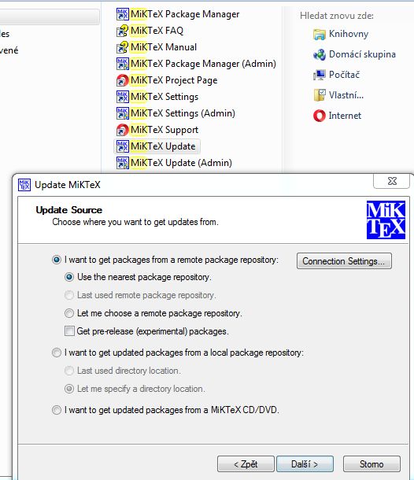Click the Domácí skupina text link
The image size is (414, 480).
tap(362, 54)
